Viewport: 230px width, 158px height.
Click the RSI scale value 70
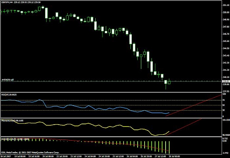(x=223, y=100)
